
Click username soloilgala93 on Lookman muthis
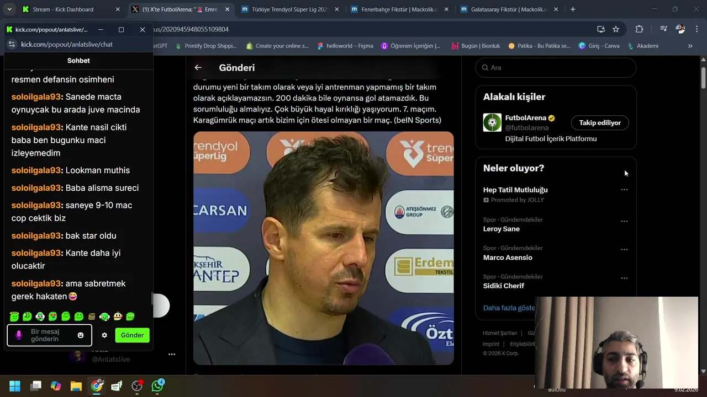tap(36, 170)
